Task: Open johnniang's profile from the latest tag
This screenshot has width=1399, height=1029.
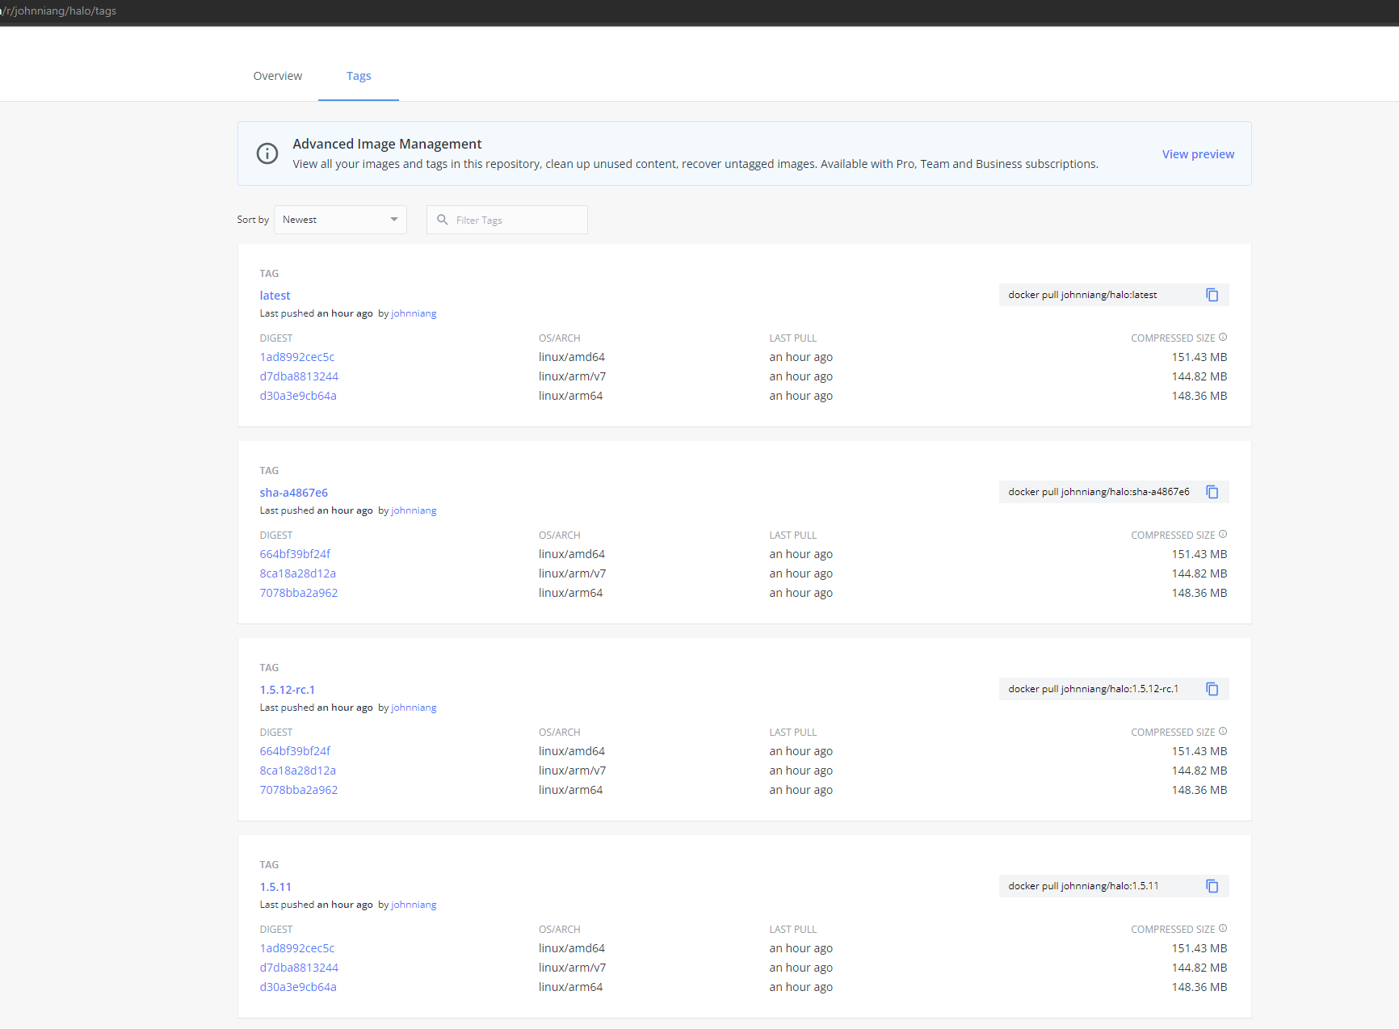Action: [x=414, y=313]
